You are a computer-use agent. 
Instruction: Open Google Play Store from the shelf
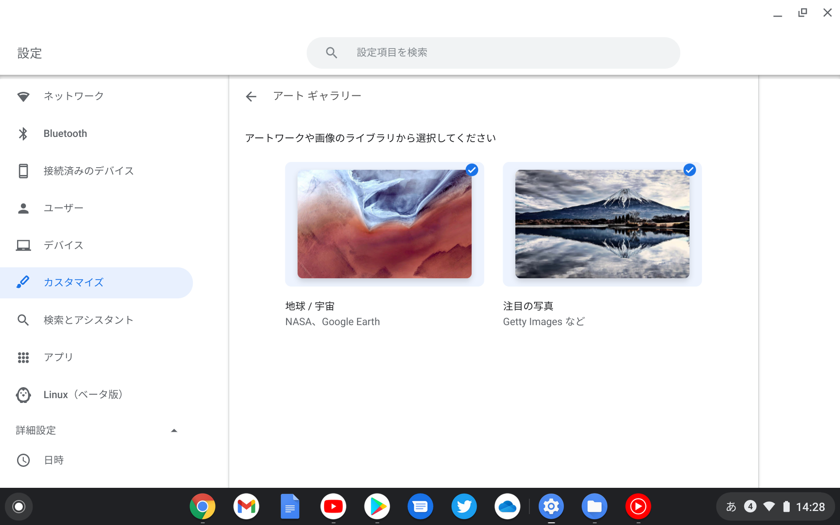377,506
